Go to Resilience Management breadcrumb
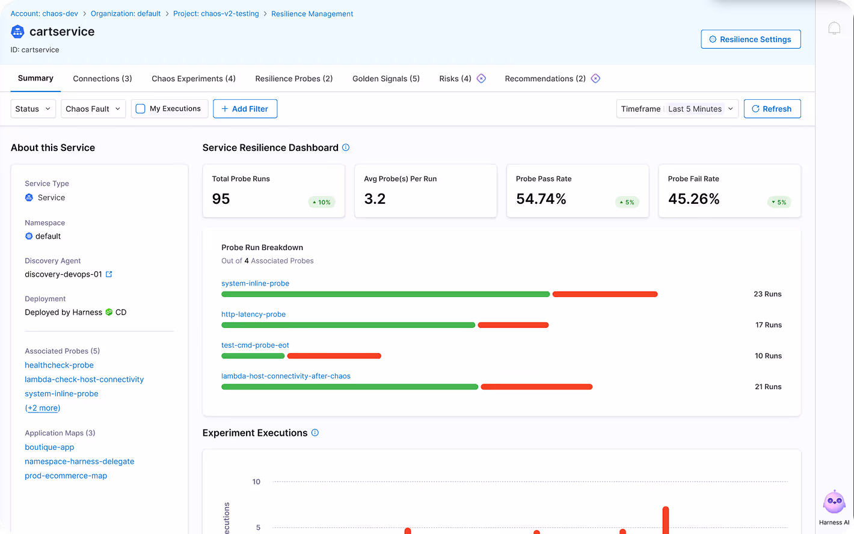 point(312,14)
